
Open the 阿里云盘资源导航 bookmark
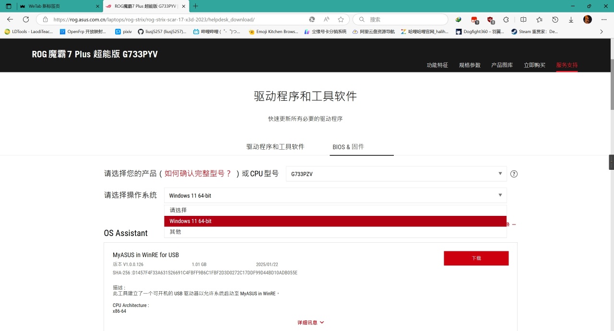click(374, 32)
